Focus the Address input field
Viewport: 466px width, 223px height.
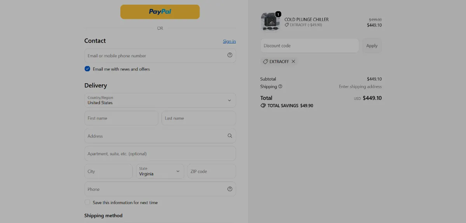pyautogui.click(x=160, y=136)
